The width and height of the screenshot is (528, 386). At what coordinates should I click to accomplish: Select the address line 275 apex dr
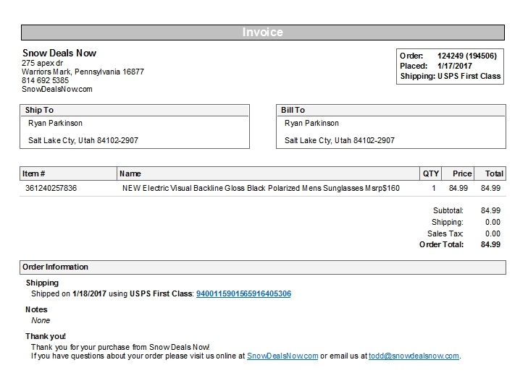click(x=43, y=63)
